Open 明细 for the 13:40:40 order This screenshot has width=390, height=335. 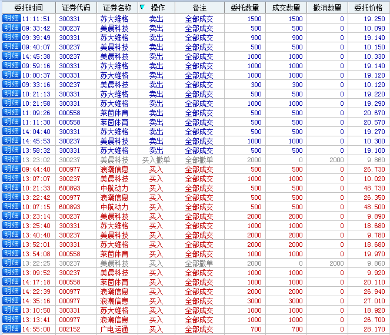click(11, 235)
